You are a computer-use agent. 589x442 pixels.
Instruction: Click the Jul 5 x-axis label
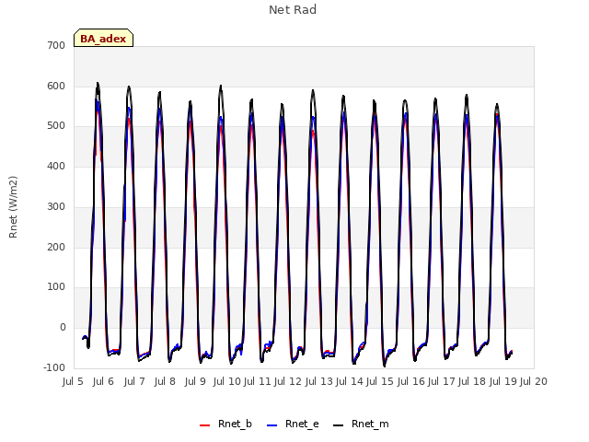pos(73,381)
